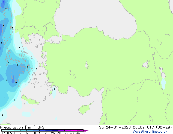This screenshot has height=134, width=173.
Task: Click the date text '24-01-2026'
Action: coord(118,127)
